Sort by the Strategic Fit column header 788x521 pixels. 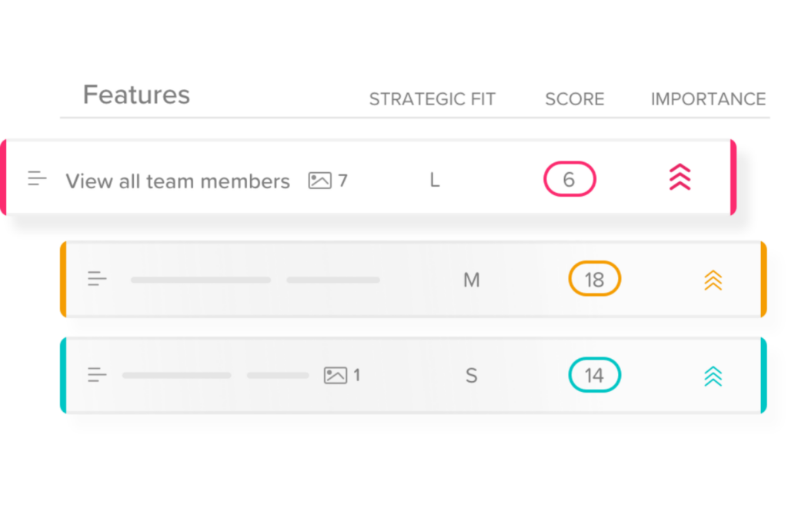432,99
